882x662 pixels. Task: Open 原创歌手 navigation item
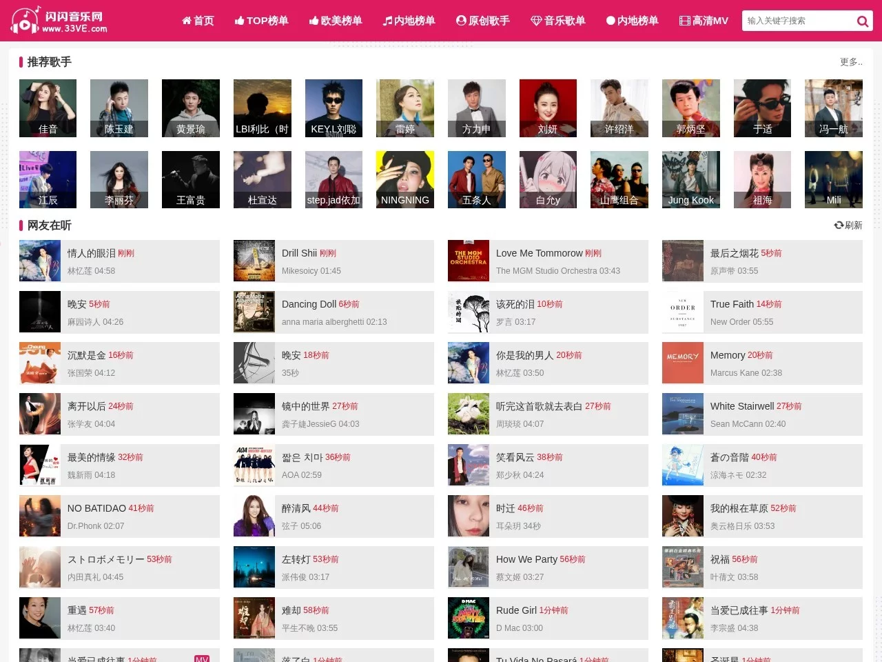coord(483,21)
